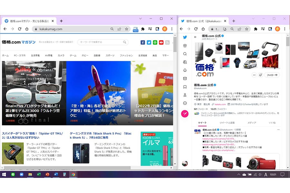This screenshot has height=193, width=290.
Task: Open the three-dot Chrome menu in left window
Action: [172, 29]
